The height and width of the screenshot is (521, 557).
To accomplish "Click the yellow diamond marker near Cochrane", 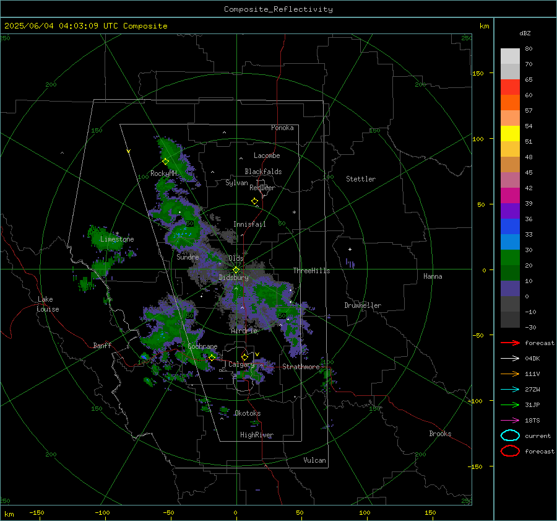I will tap(212, 357).
